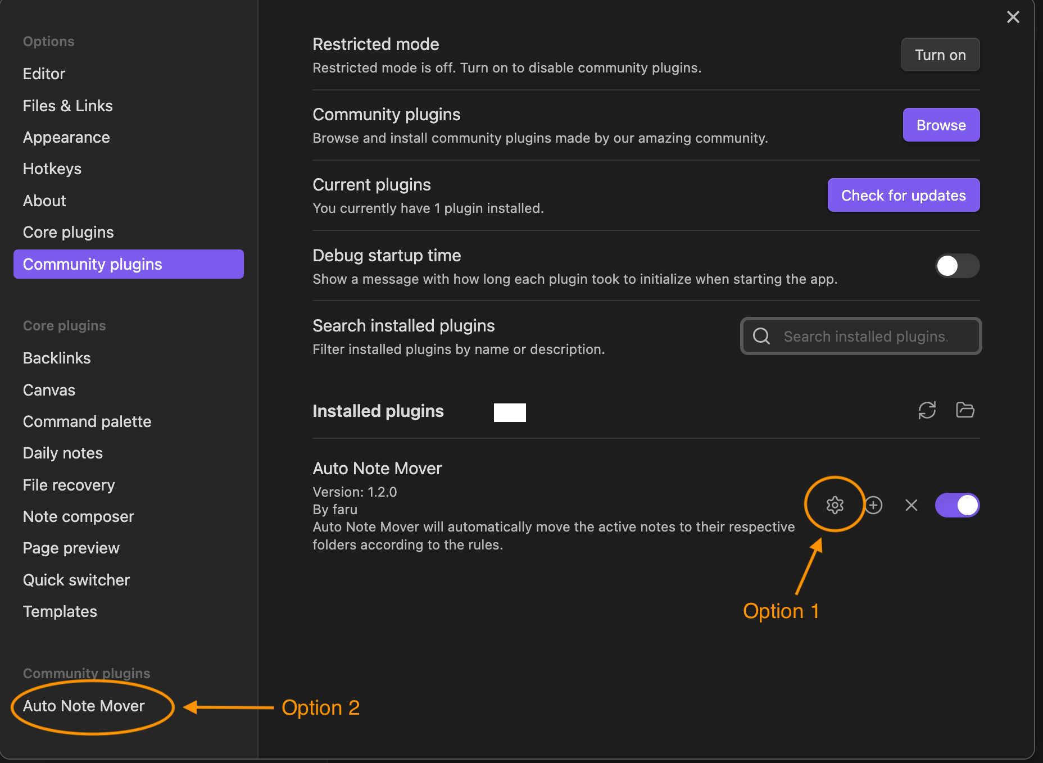Open Auto Note Mover in the sidebar
This screenshot has width=1043, height=763.
point(84,706)
